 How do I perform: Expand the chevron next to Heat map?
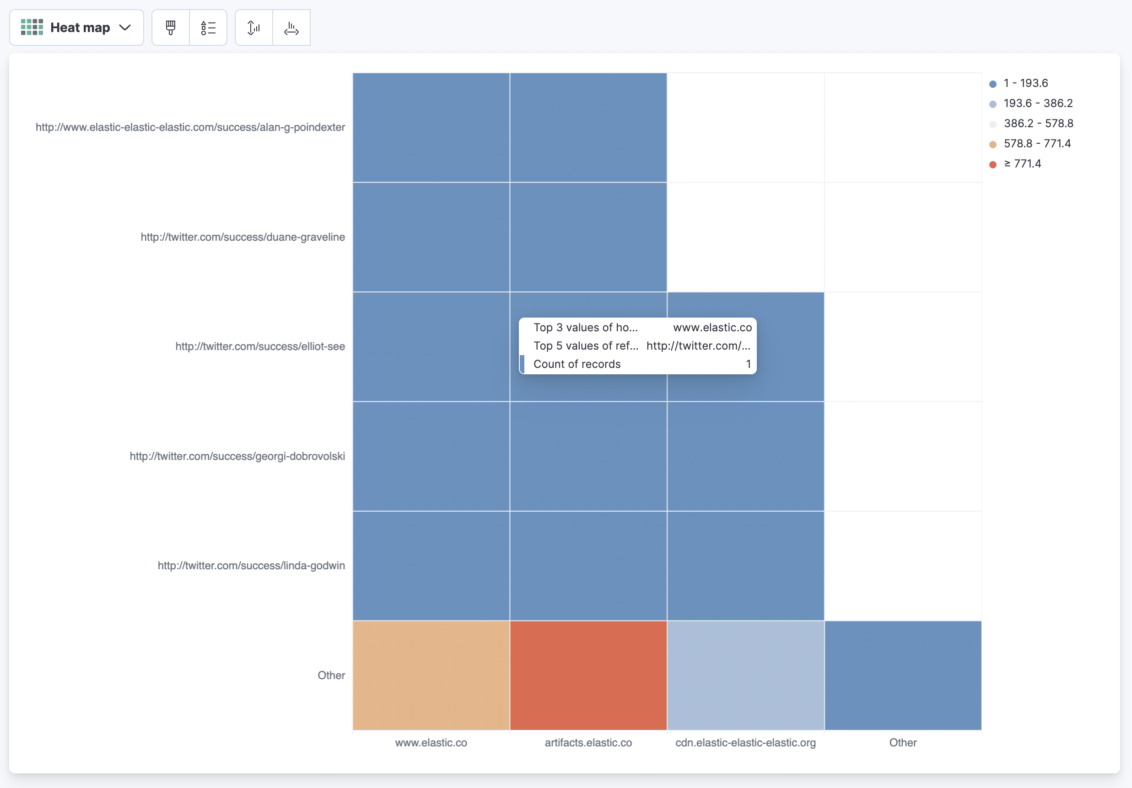pyautogui.click(x=125, y=27)
